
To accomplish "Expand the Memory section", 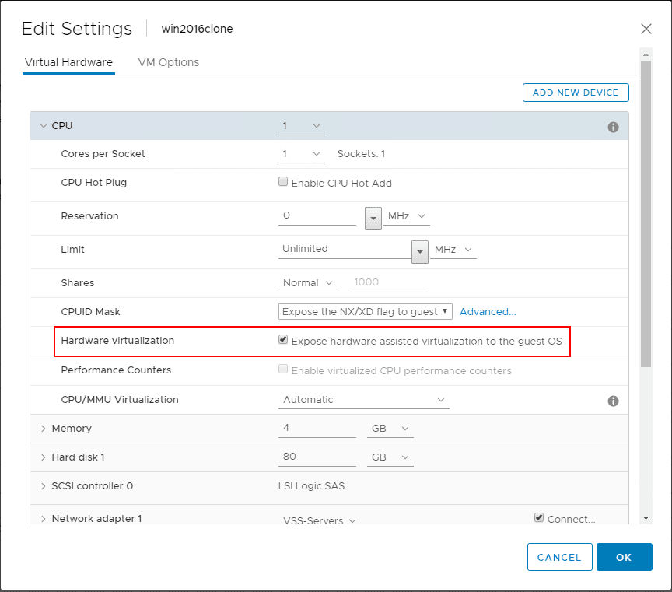I will (x=43, y=429).
